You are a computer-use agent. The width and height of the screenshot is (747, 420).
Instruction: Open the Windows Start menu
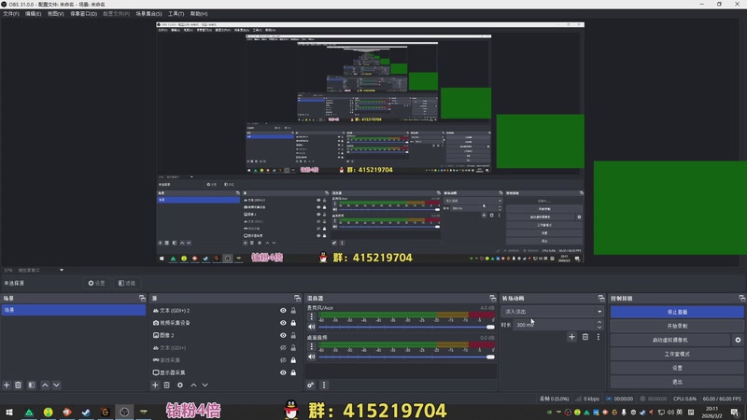click(9, 412)
